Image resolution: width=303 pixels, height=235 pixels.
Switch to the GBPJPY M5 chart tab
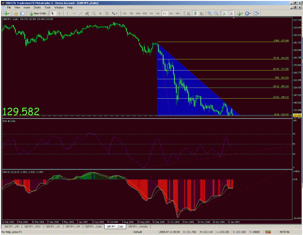12,226
